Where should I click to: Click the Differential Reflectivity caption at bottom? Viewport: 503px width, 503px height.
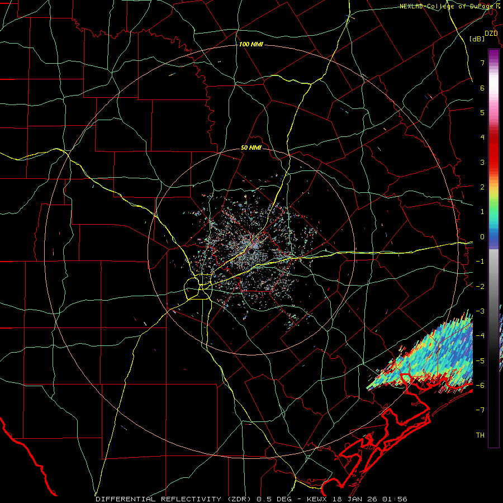pos(251,499)
